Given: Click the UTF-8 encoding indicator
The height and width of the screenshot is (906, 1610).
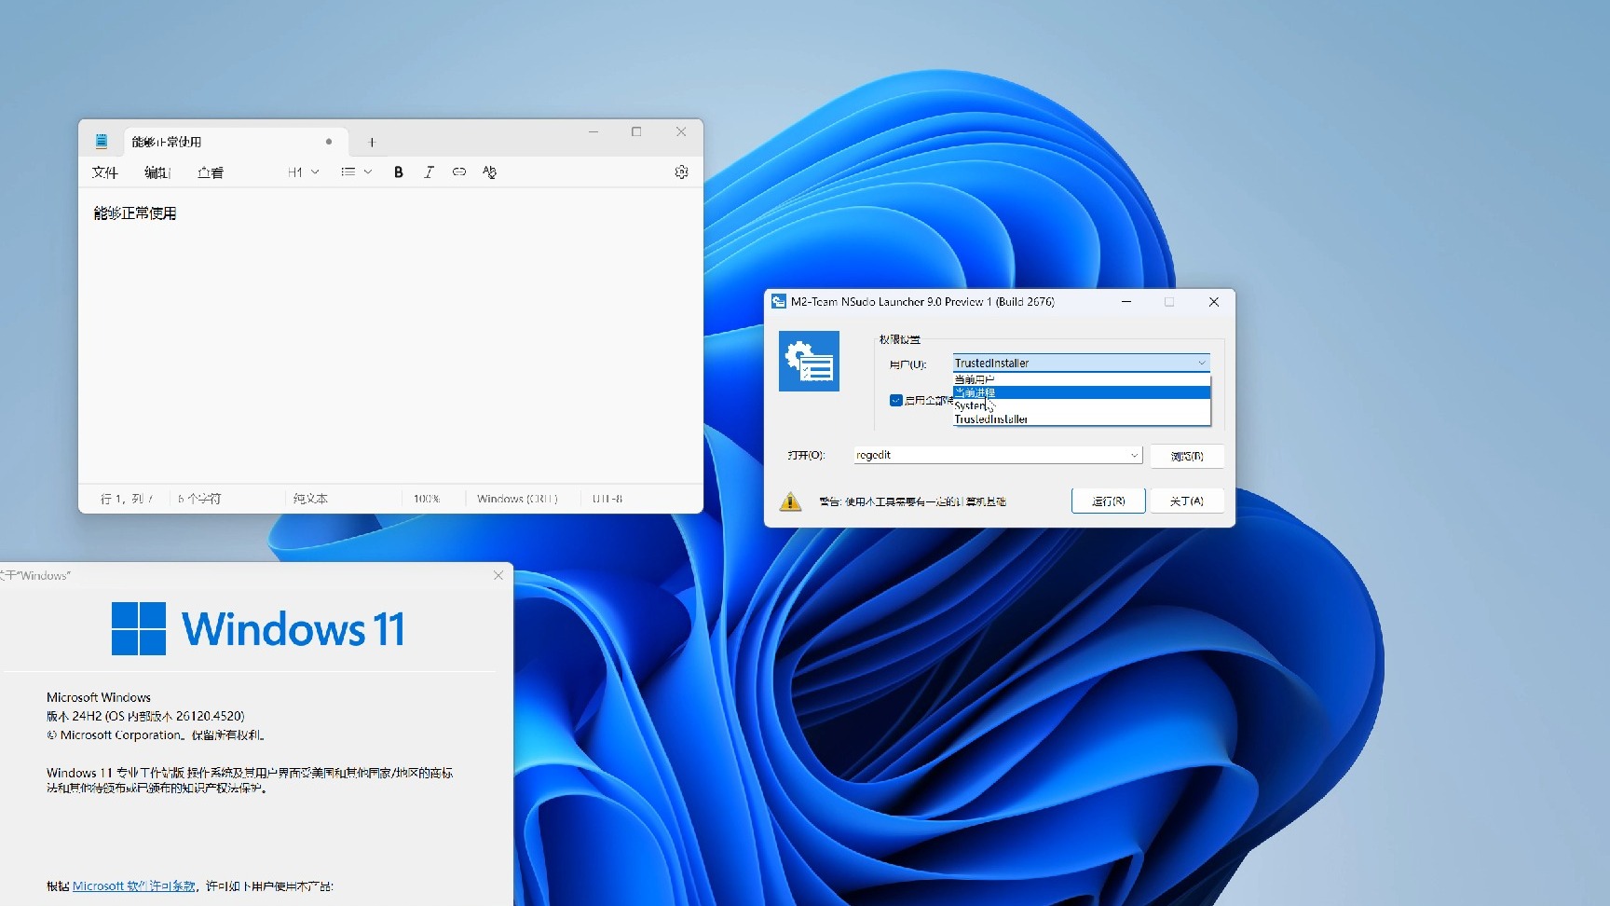Looking at the screenshot, I should (607, 500).
